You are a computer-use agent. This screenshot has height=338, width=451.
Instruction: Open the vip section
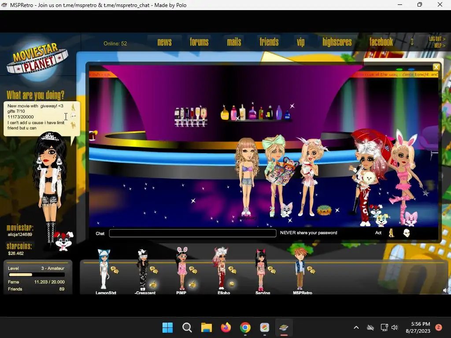pyautogui.click(x=300, y=42)
